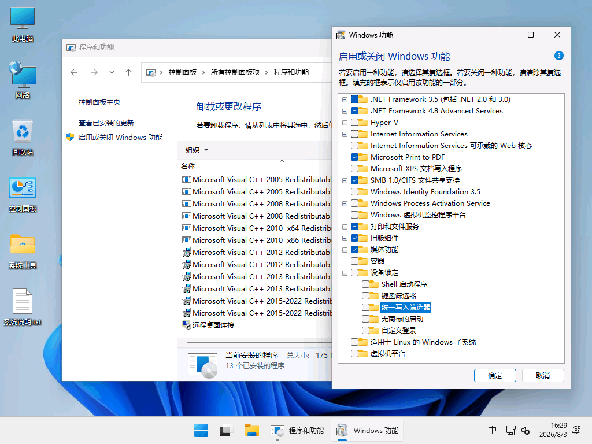This screenshot has width=592, height=444.
Task: Check the 自定义登录 checkbox
Action: coord(365,330)
